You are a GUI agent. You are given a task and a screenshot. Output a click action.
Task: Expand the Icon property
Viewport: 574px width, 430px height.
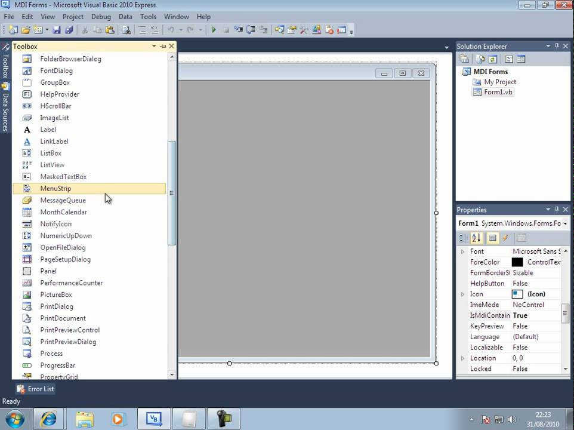(x=462, y=294)
